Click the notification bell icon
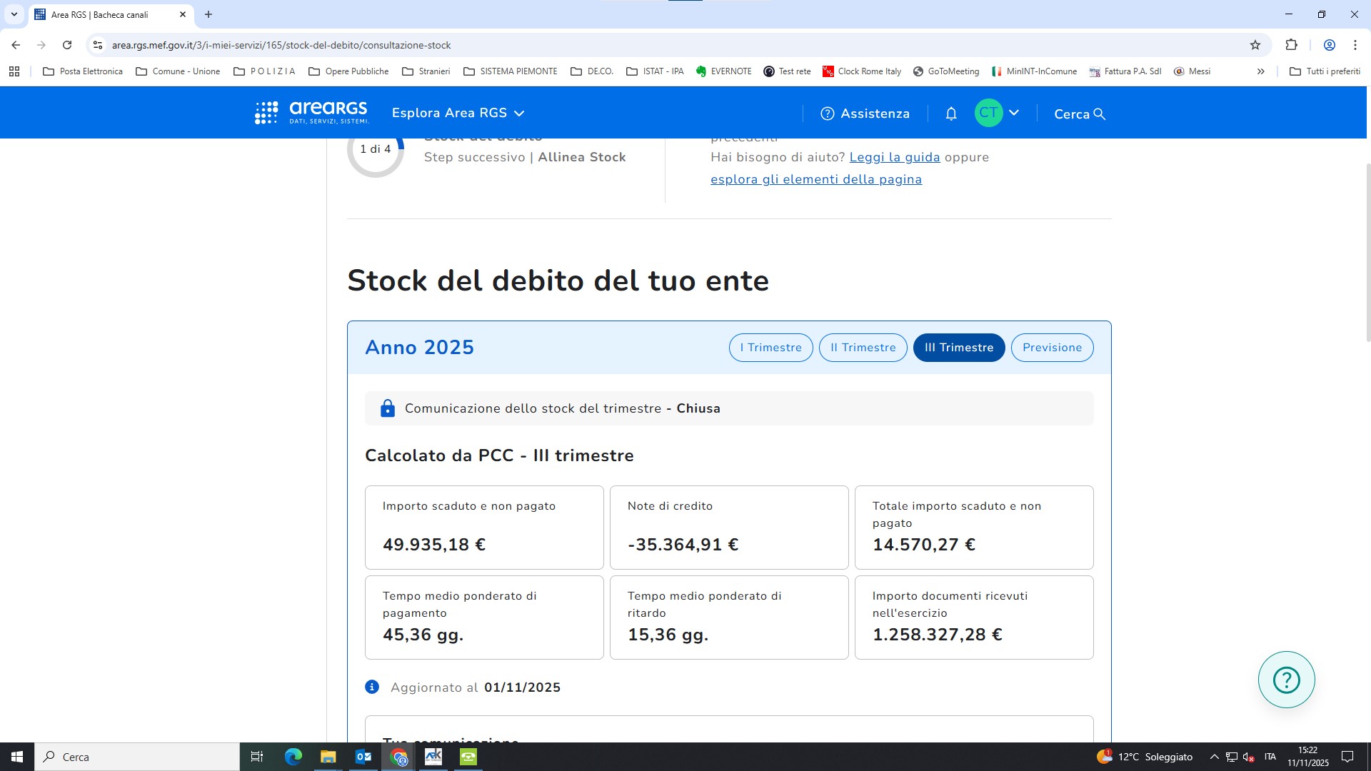The width and height of the screenshot is (1371, 771). 951,114
